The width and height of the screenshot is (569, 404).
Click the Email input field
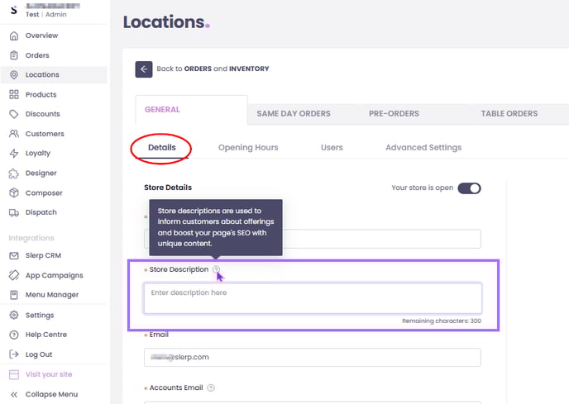[x=313, y=358]
